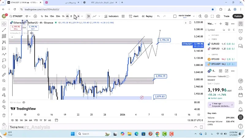The image size is (245, 138).
Task: Switch to the 15m timeframe
Action: (52, 16)
